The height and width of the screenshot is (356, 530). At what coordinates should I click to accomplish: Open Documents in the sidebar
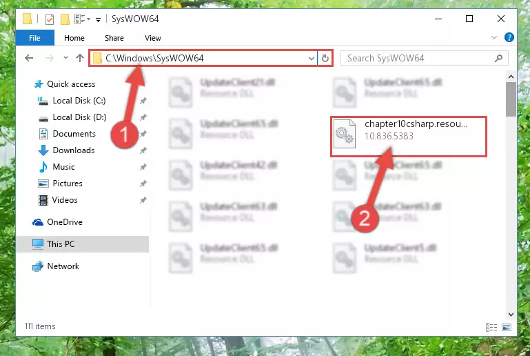point(68,134)
